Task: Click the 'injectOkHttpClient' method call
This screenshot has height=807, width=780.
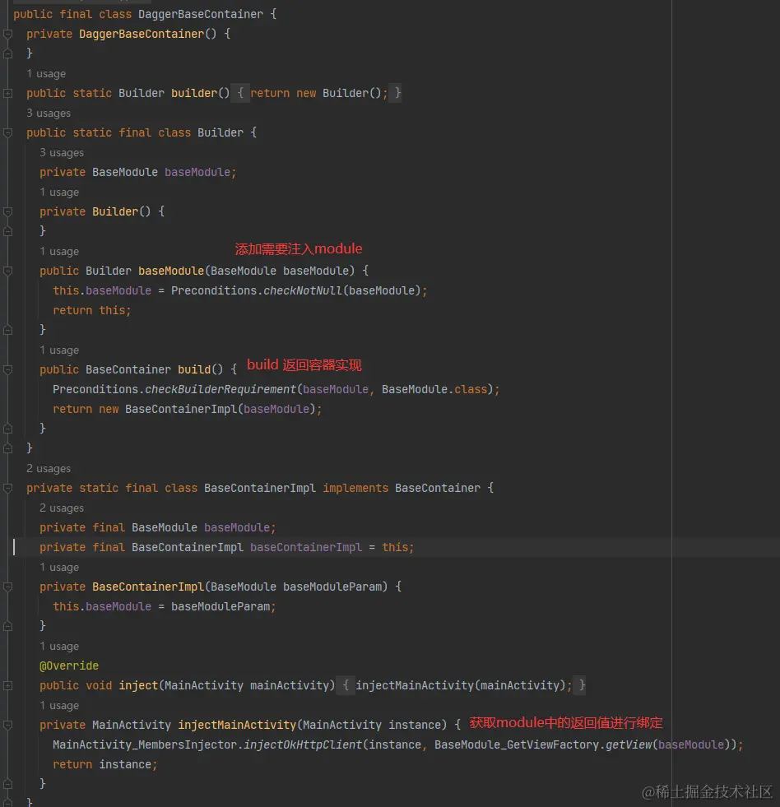Action: click(x=303, y=744)
